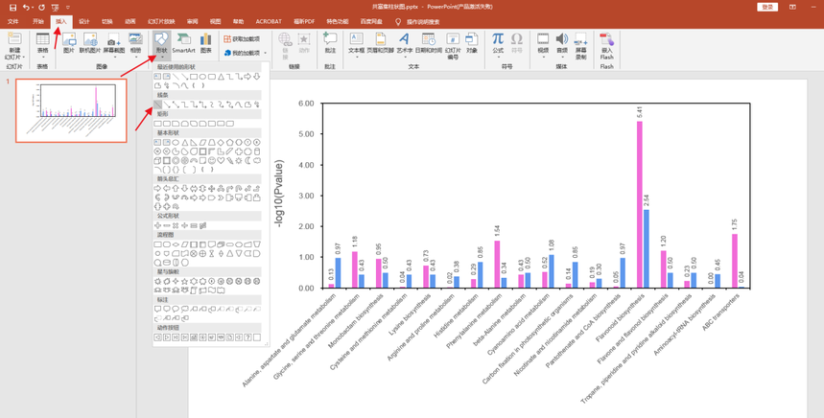The image size is (824, 418).
Task: Choose the Plus sign under 公式形状
Action: point(157,225)
